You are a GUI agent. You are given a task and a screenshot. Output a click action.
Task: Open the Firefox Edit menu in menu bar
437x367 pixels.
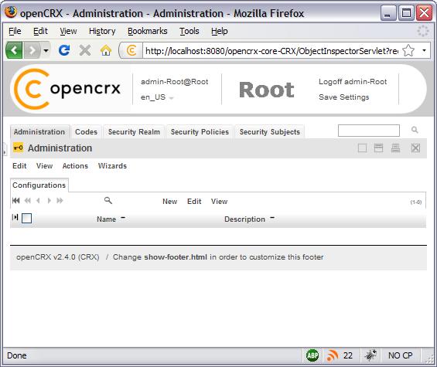pyautogui.click(x=40, y=31)
